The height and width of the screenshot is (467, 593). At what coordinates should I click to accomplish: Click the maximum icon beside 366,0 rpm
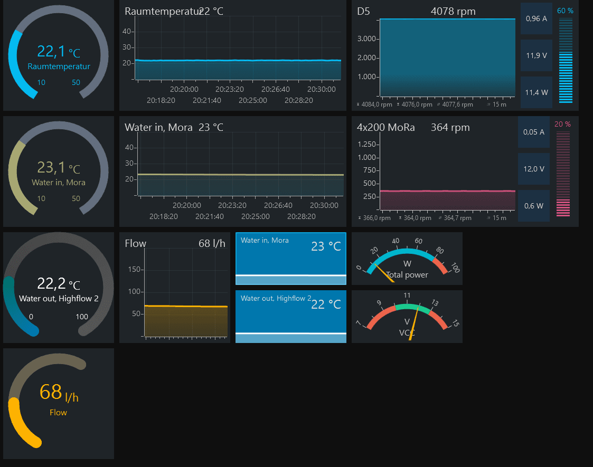coord(360,218)
